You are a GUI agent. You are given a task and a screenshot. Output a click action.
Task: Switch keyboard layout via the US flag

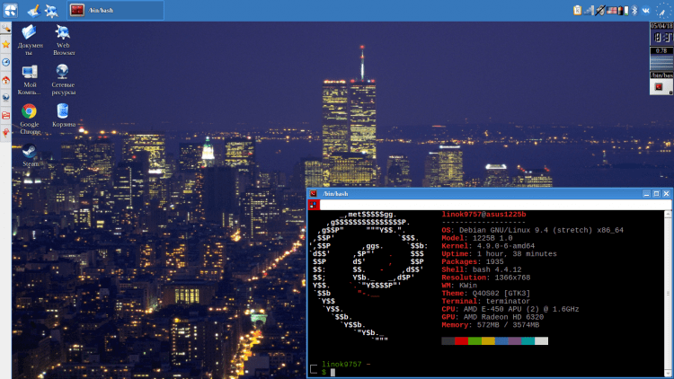click(x=612, y=10)
